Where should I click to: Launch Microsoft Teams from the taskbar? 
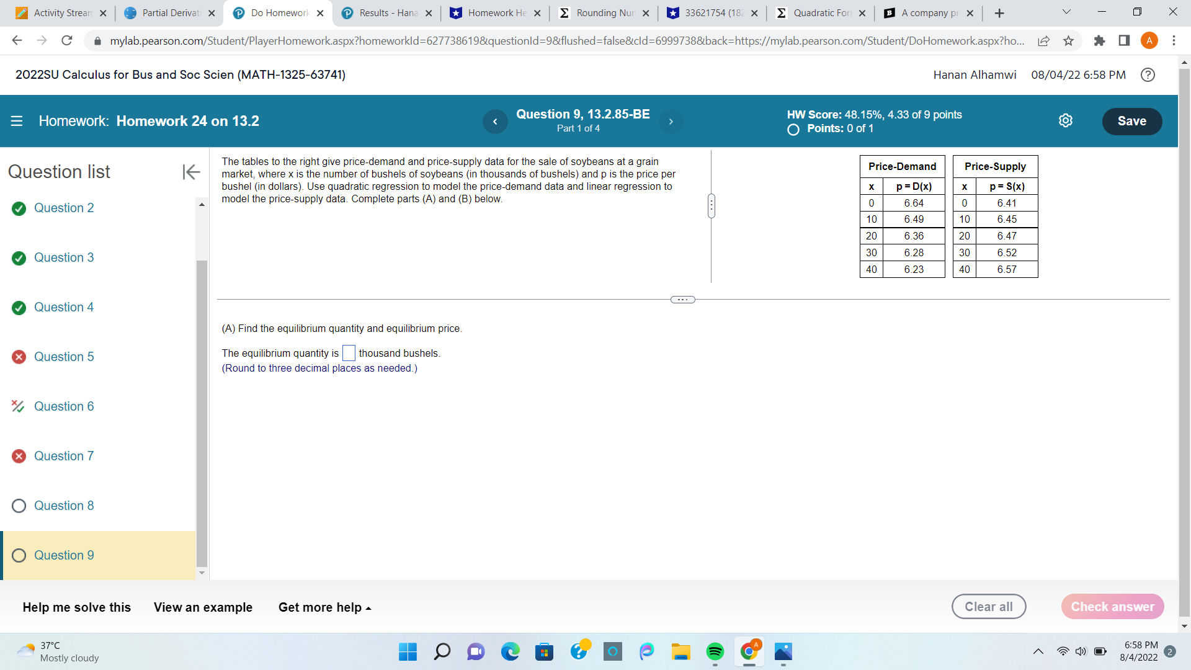pos(475,652)
